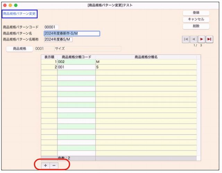Jump to the last record icon

(209, 39)
